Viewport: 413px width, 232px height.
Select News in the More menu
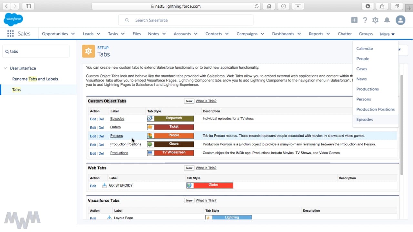click(x=361, y=79)
